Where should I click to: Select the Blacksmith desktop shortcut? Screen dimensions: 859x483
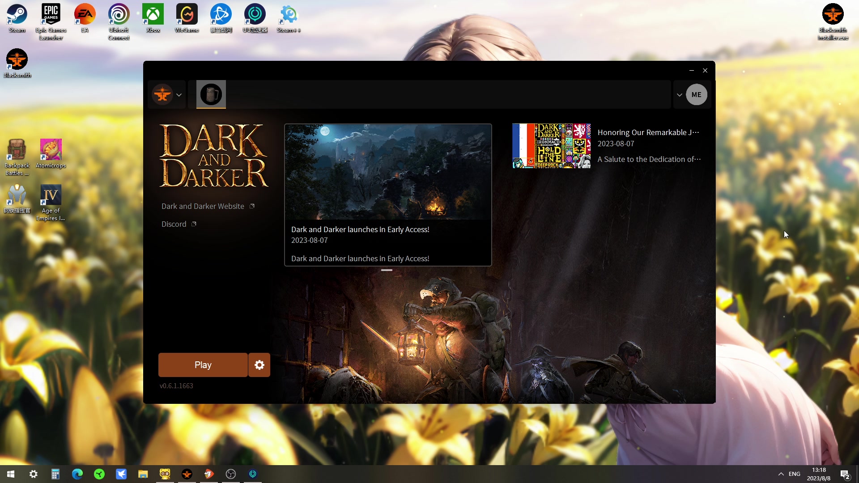(17, 64)
